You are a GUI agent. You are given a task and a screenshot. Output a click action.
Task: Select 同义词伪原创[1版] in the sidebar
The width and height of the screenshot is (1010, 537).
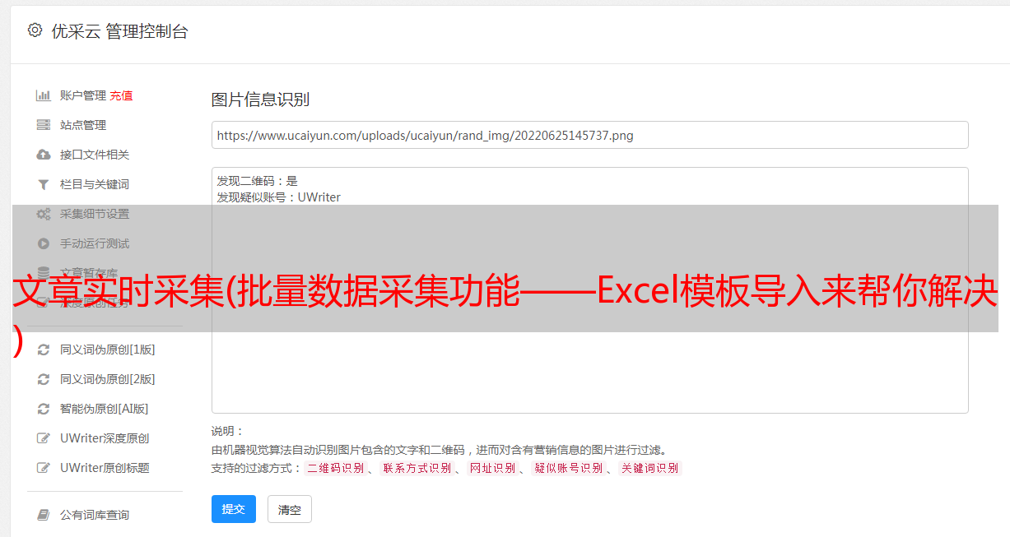[x=107, y=350]
